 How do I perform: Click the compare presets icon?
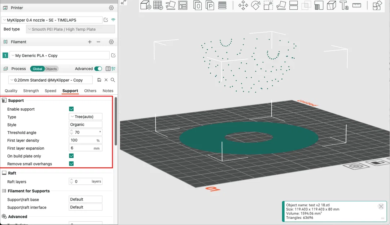(x=113, y=69)
